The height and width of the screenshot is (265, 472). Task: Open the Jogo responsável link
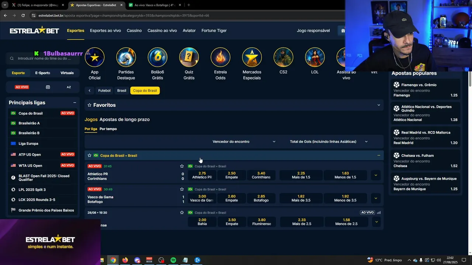313,31
